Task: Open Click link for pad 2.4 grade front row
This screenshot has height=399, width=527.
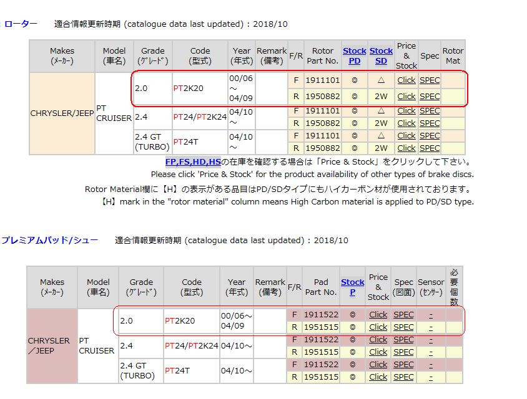Action: pyautogui.click(x=378, y=340)
